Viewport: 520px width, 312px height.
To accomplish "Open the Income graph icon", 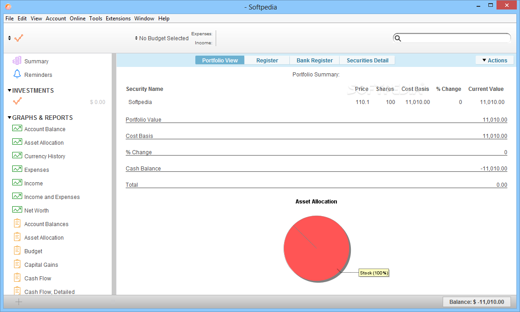I will (17, 183).
